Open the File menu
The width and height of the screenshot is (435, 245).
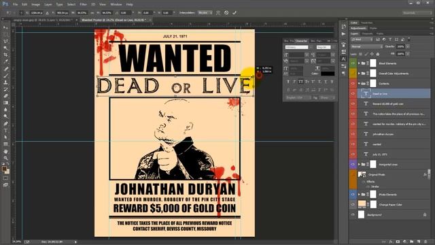[x=15, y=5]
